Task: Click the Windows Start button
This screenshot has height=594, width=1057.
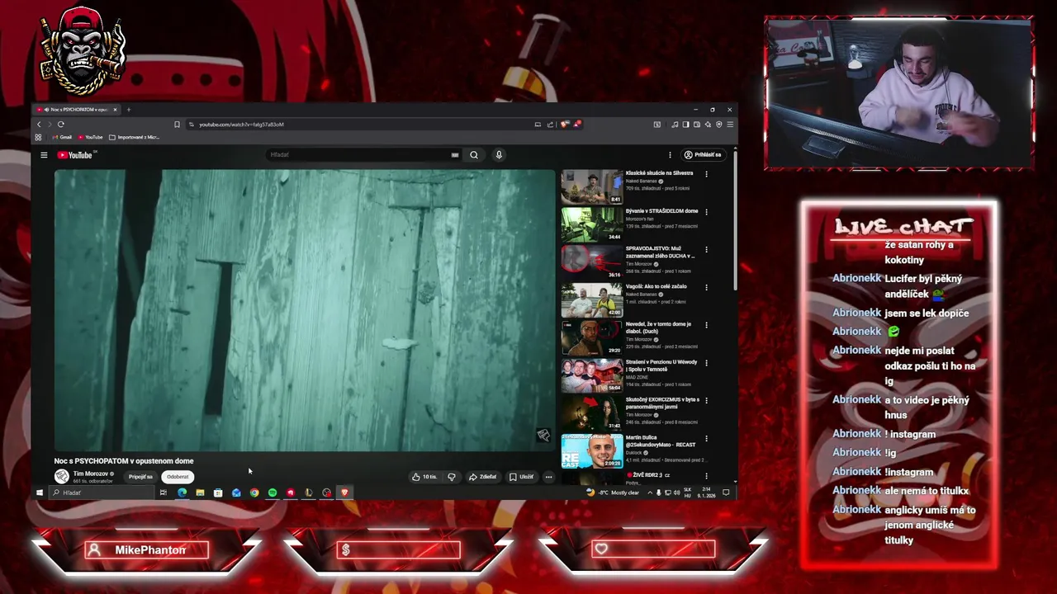Action: [x=39, y=493]
